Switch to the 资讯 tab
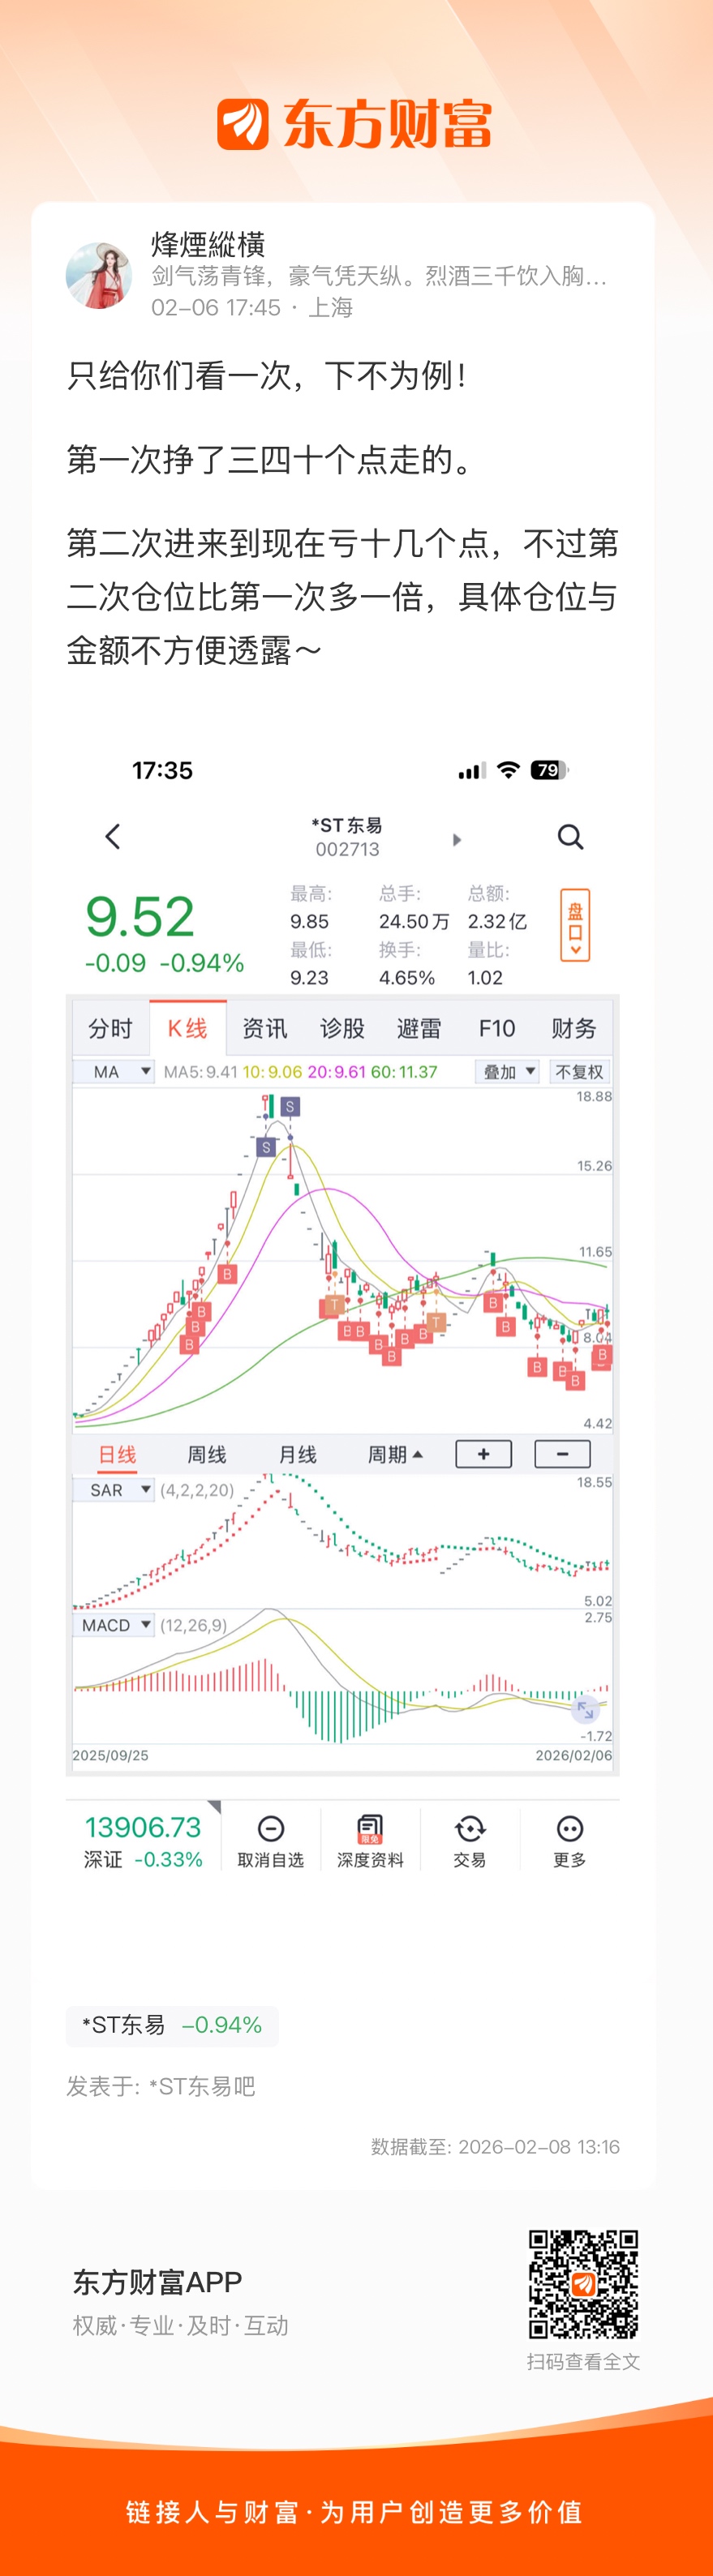713x2576 pixels. point(265,1028)
